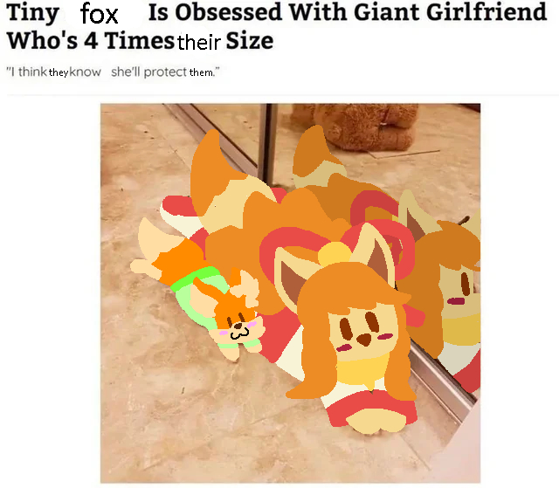The width and height of the screenshot is (559, 488).
Task: Click the large fox's red dress bottom
Action: coord(370,408)
